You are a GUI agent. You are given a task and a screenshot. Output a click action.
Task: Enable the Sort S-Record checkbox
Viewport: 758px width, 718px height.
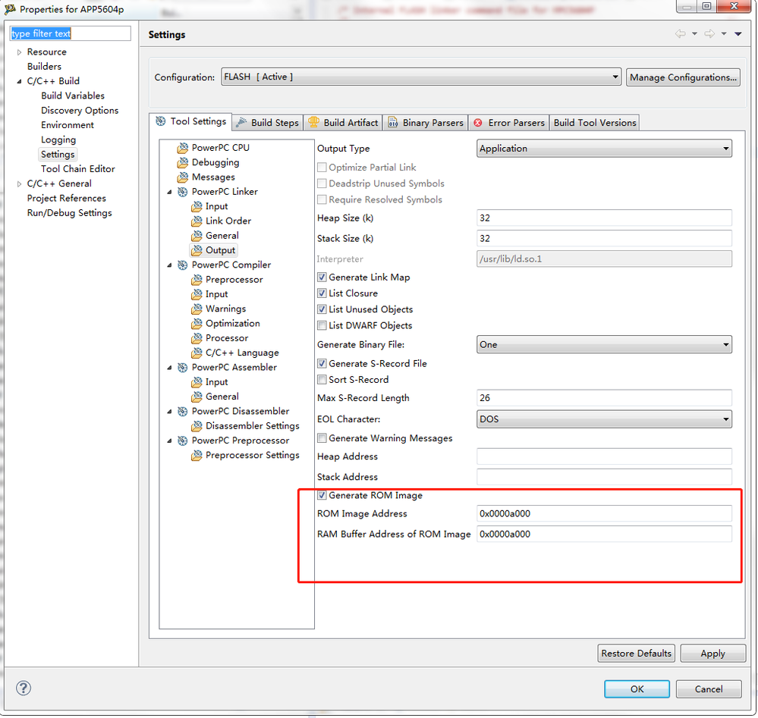click(322, 380)
